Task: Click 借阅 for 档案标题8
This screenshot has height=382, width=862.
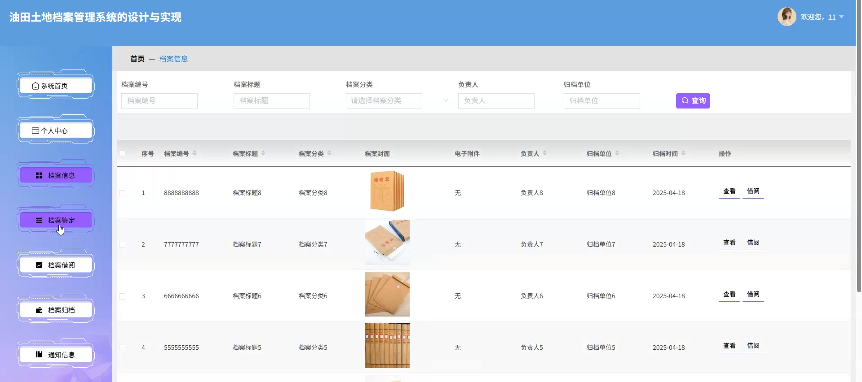Action: pos(753,191)
